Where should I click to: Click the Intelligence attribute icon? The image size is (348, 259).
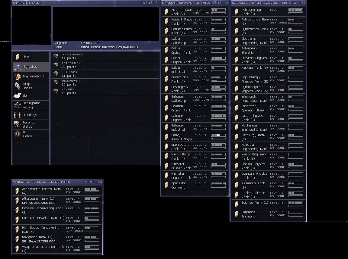pyautogui.click(x=56, y=56)
